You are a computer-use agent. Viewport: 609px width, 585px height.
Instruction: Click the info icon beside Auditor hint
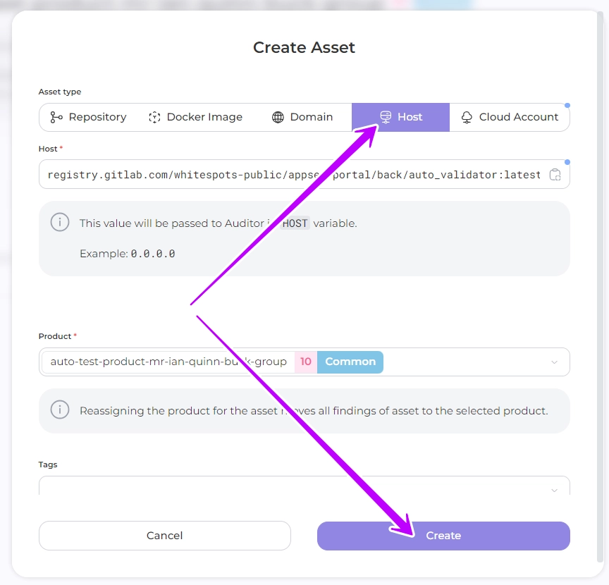[x=60, y=223]
